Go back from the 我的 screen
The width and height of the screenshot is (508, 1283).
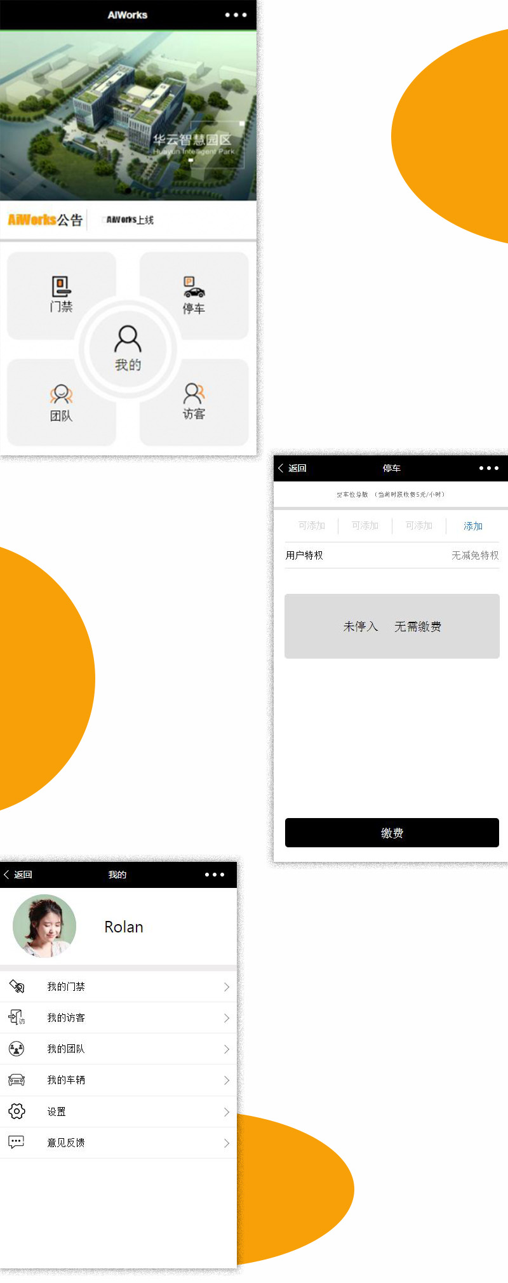[x=18, y=875]
